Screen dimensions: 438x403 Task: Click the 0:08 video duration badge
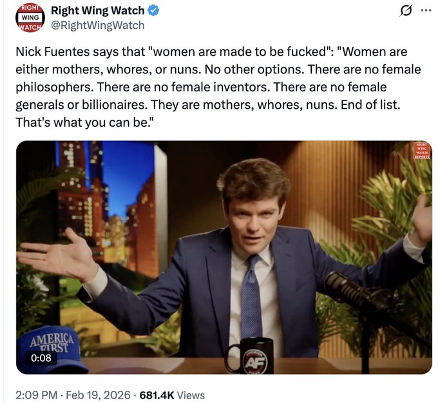point(41,358)
